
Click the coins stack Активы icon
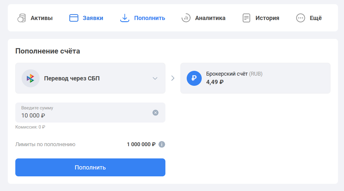(22, 18)
